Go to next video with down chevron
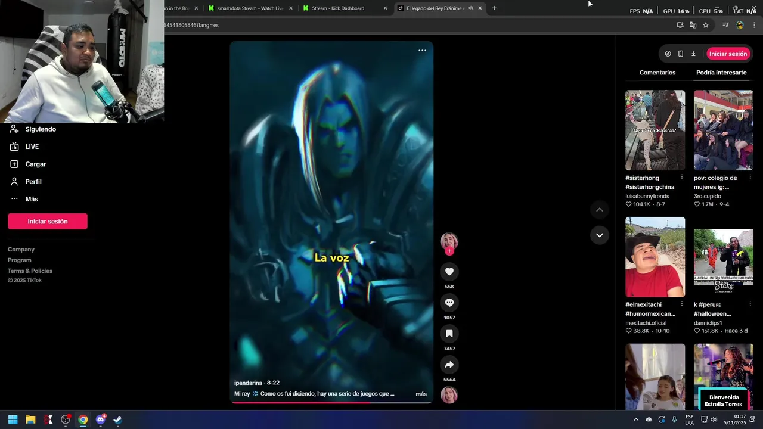763x429 pixels. coord(600,235)
